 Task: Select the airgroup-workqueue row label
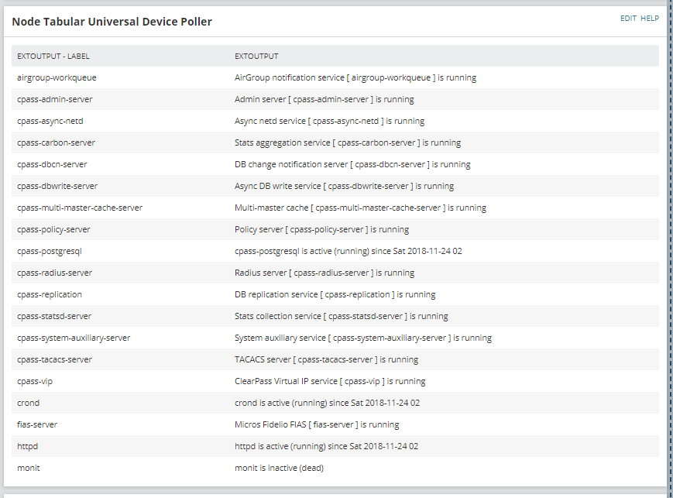[57, 77]
